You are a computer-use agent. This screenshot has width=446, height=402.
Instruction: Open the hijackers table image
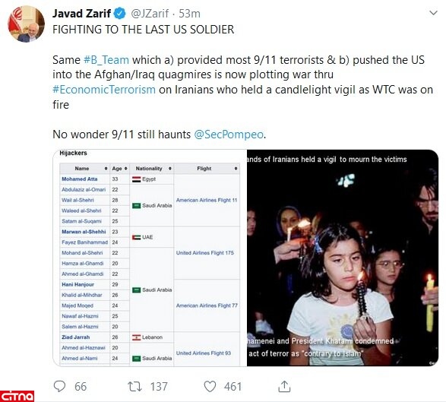click(150, 258)
